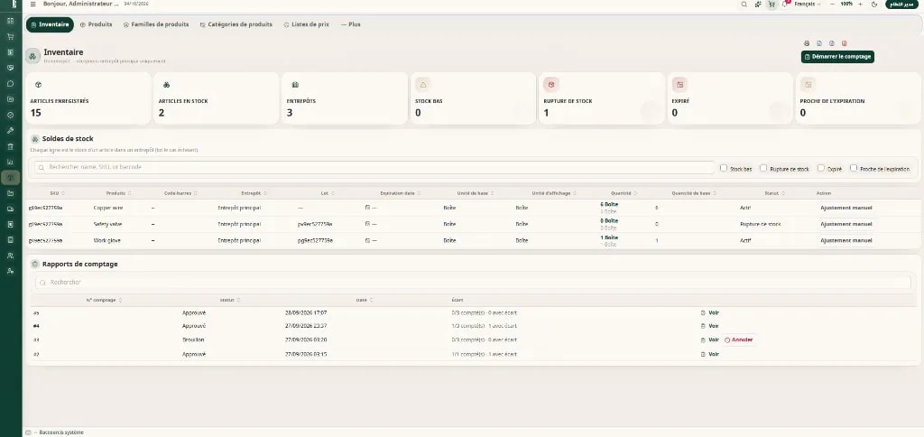
Task: Open the chat bubble icon in sidebar
Action: pos(10,83)
